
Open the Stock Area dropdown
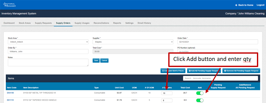[48, 42]
